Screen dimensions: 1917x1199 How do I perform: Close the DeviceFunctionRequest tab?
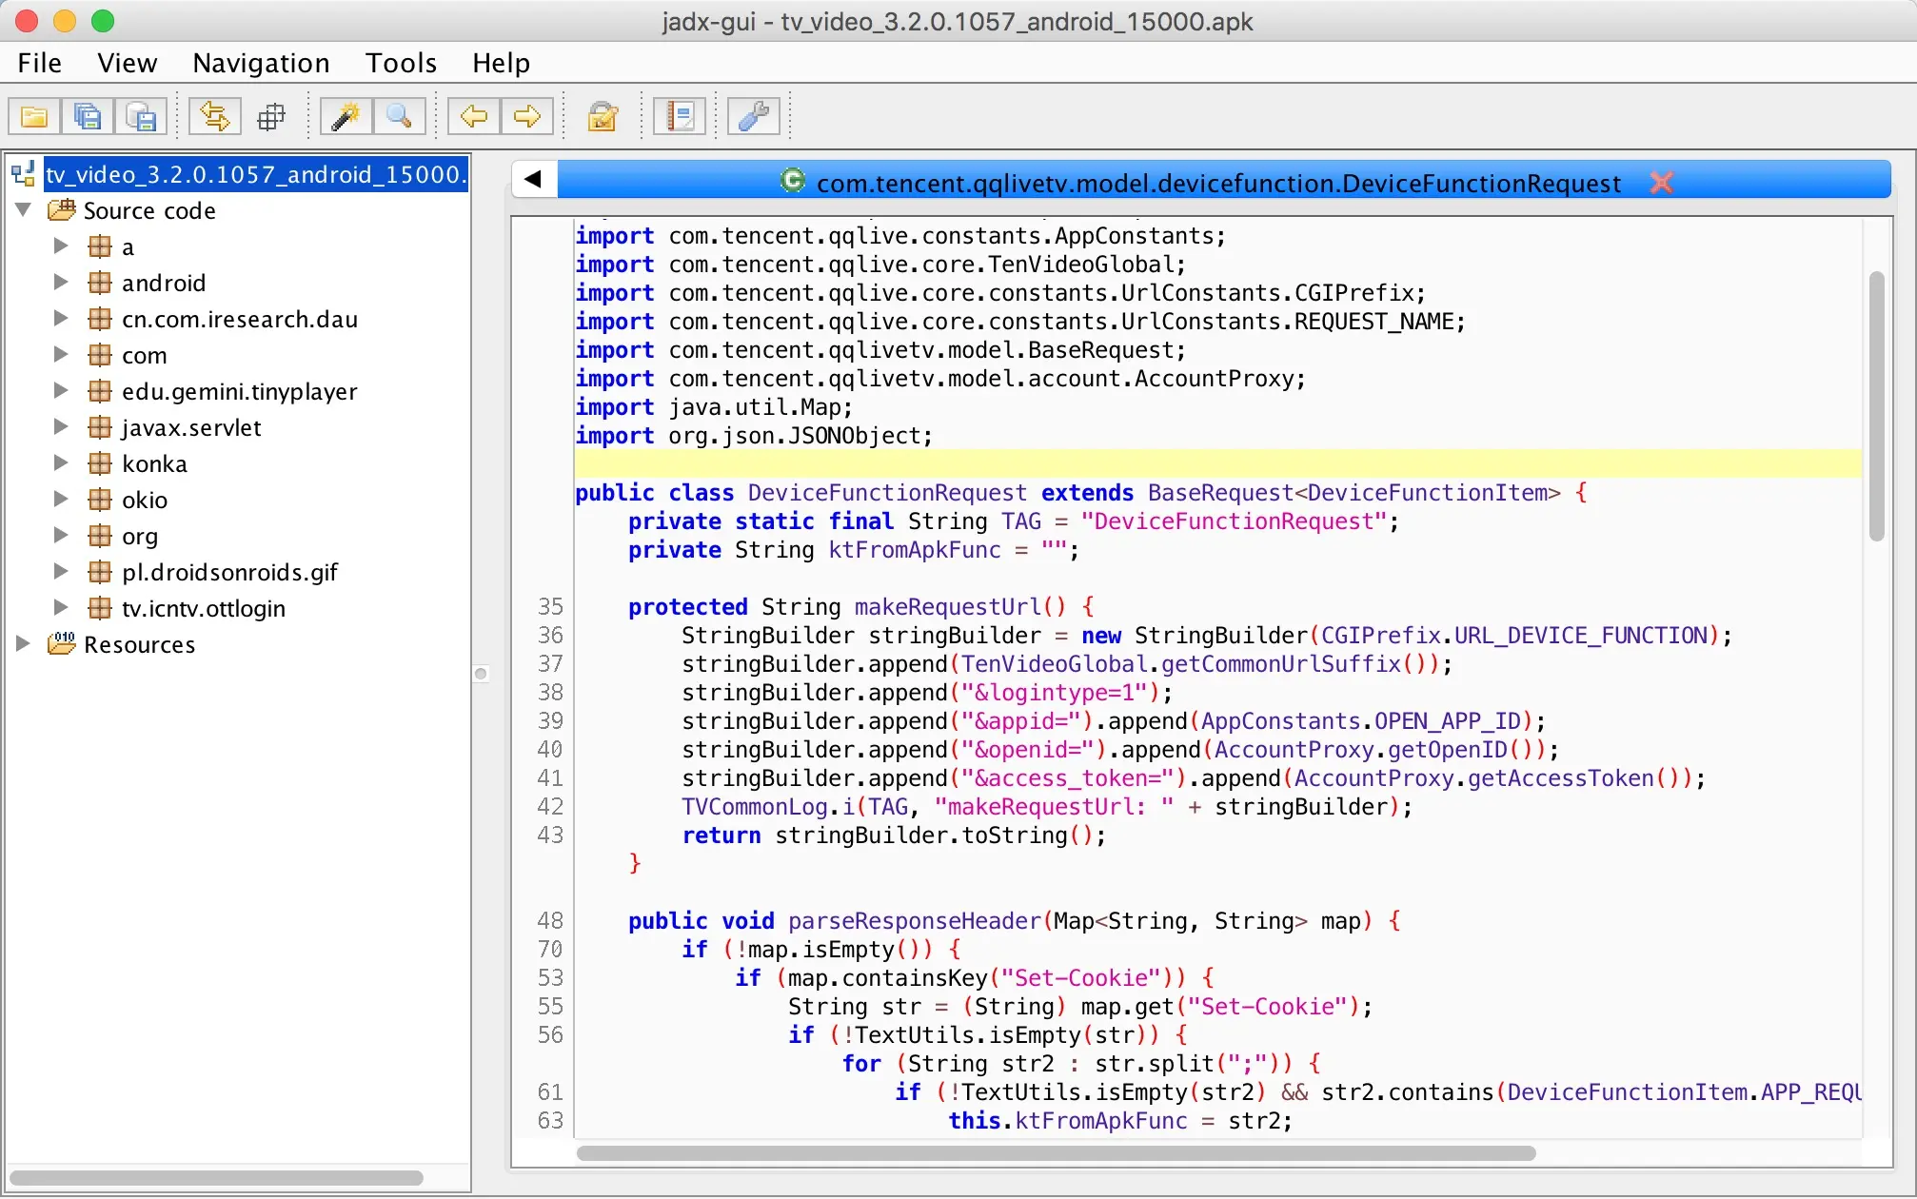[x=1662, y=183]
